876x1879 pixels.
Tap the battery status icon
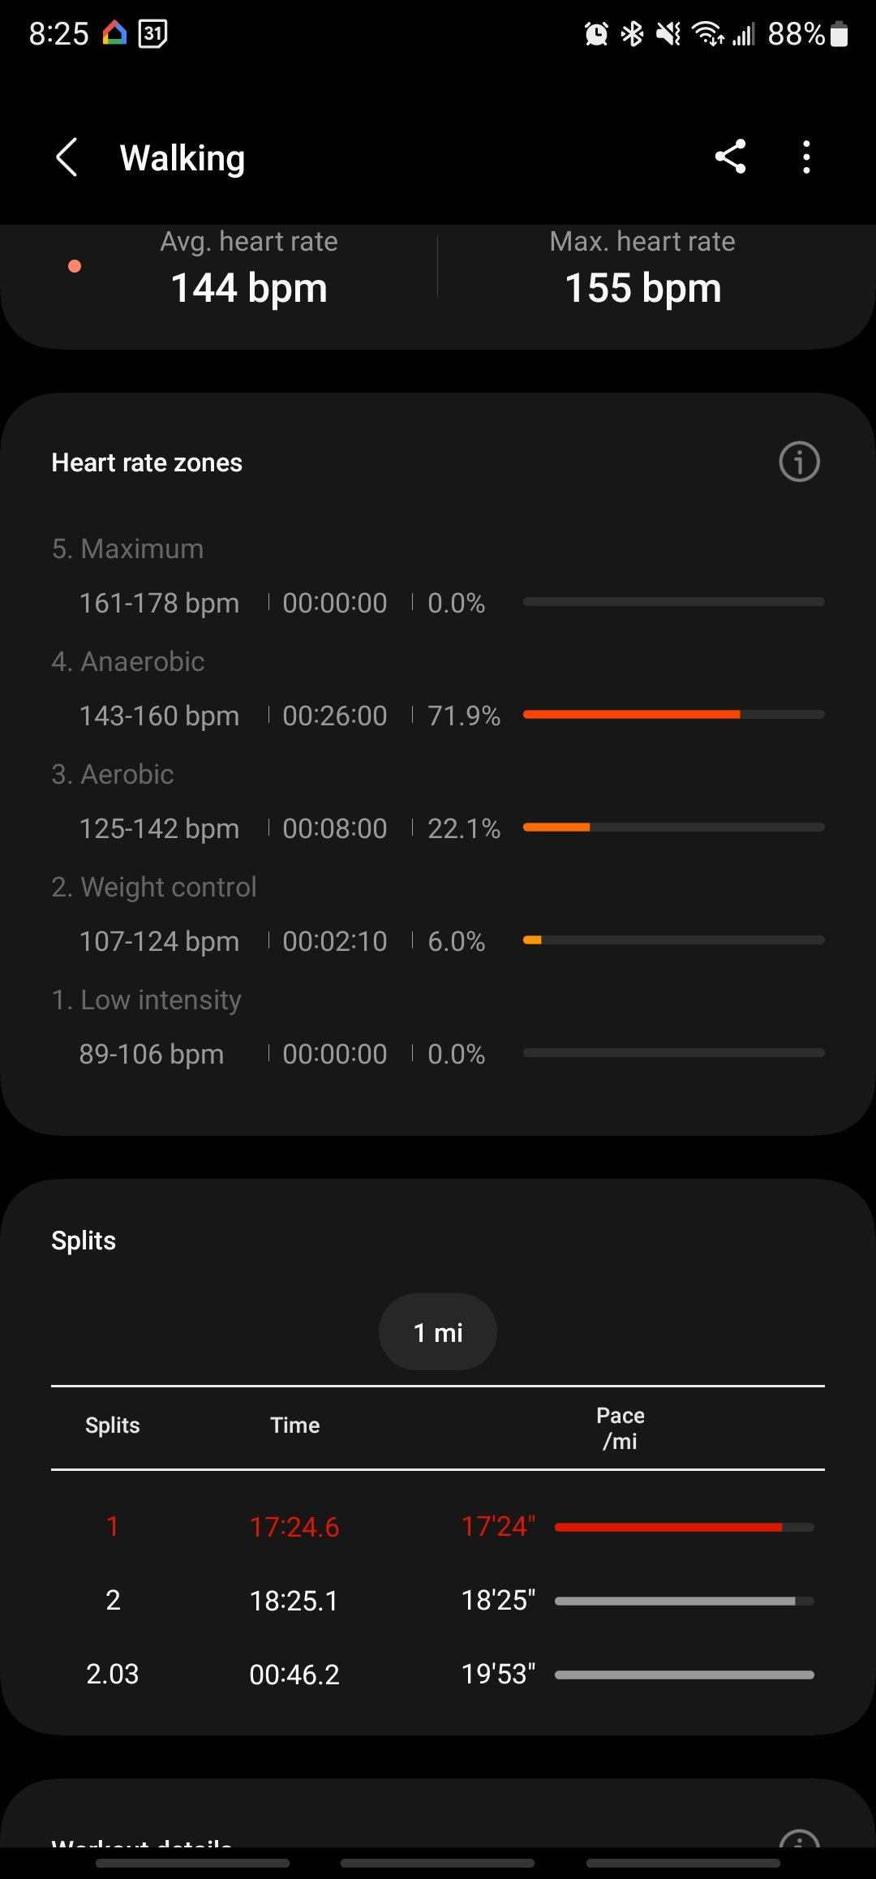pos(839,34)
